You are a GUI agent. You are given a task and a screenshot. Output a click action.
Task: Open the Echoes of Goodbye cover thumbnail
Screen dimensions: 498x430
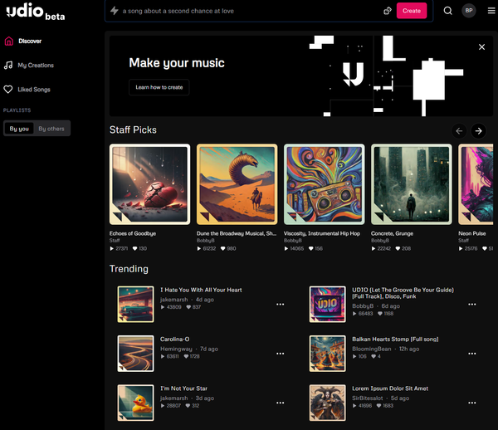coord(149,184)
